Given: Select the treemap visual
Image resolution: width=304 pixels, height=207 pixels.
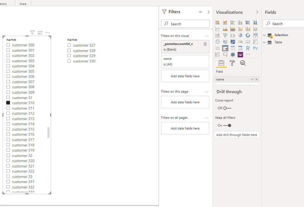Looking at the screenshot, I should click(x=255, y=35).
